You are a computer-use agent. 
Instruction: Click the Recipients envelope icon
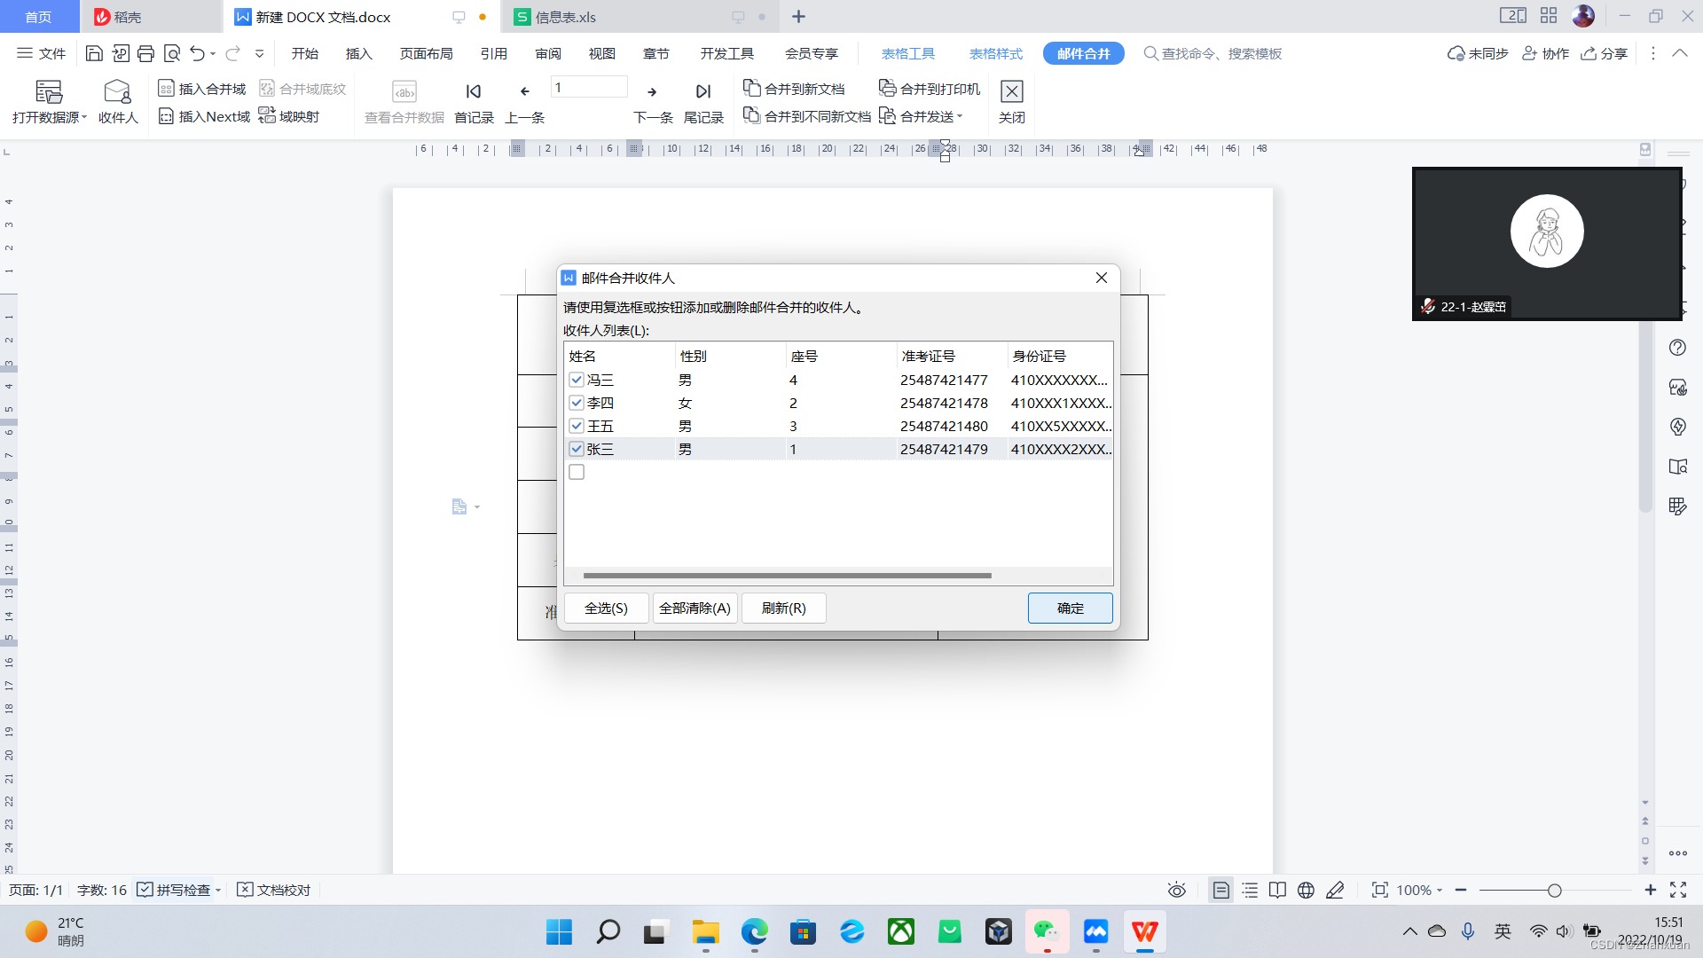(x=117, y=91)
